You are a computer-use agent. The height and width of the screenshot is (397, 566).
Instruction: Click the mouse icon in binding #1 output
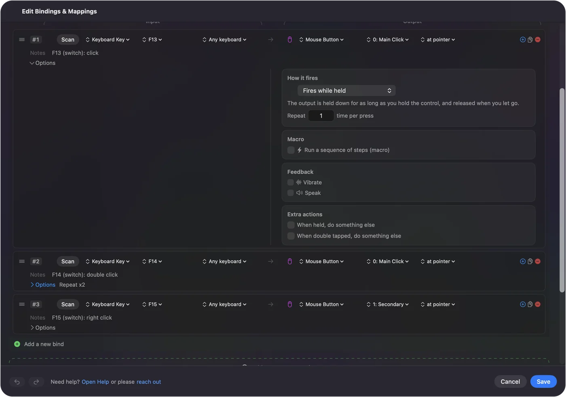coord(290,40)
